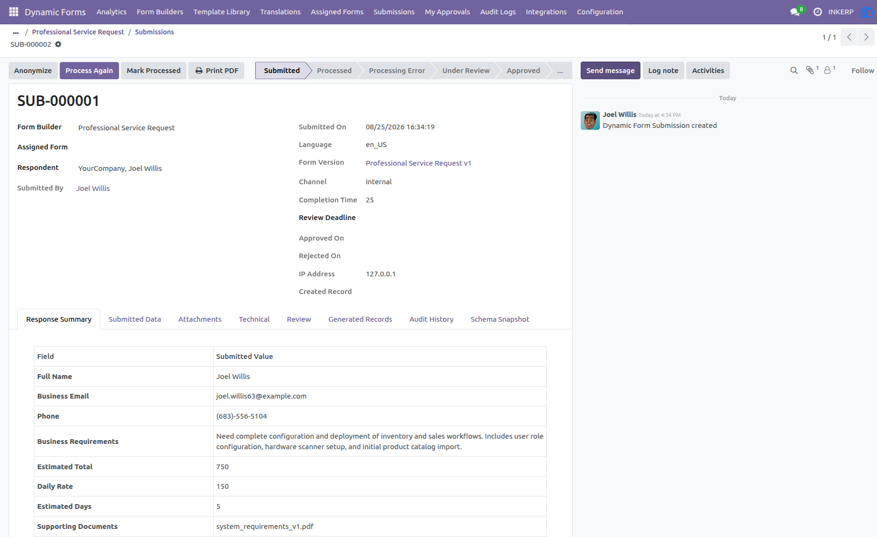
Task: Expand the breadcrumb ellipsis menu
Action: click(16, 32)
